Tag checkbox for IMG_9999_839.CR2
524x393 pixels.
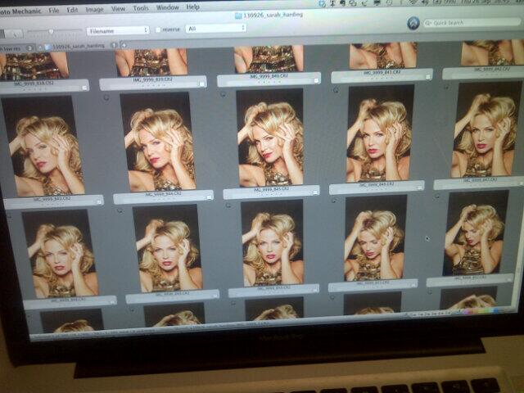202,84
